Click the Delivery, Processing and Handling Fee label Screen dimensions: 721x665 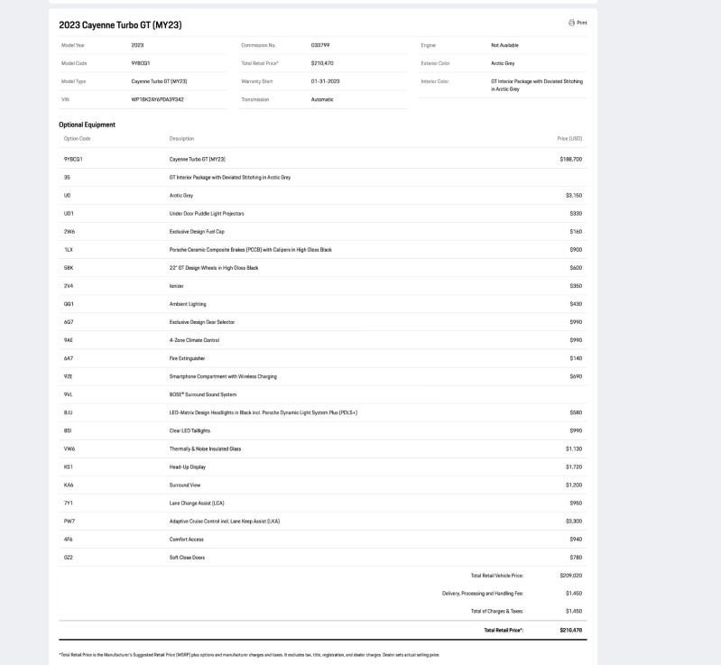482,593
